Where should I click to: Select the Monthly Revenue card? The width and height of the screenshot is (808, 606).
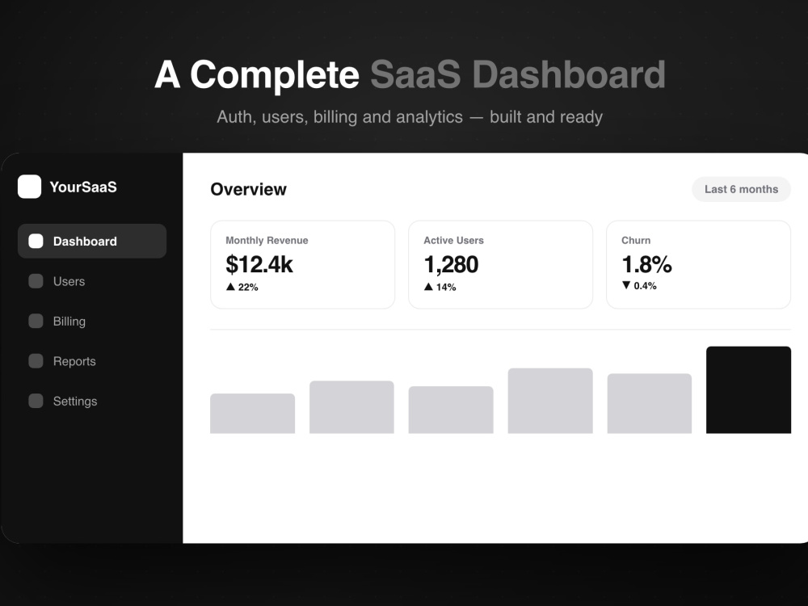[302, 264]
